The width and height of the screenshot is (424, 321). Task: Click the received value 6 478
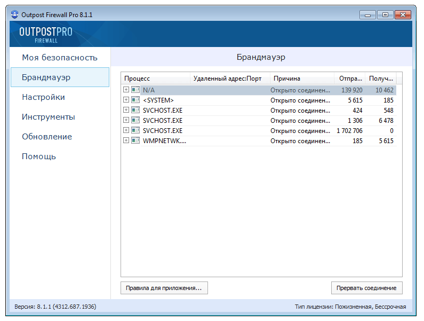tap(386, 121)
